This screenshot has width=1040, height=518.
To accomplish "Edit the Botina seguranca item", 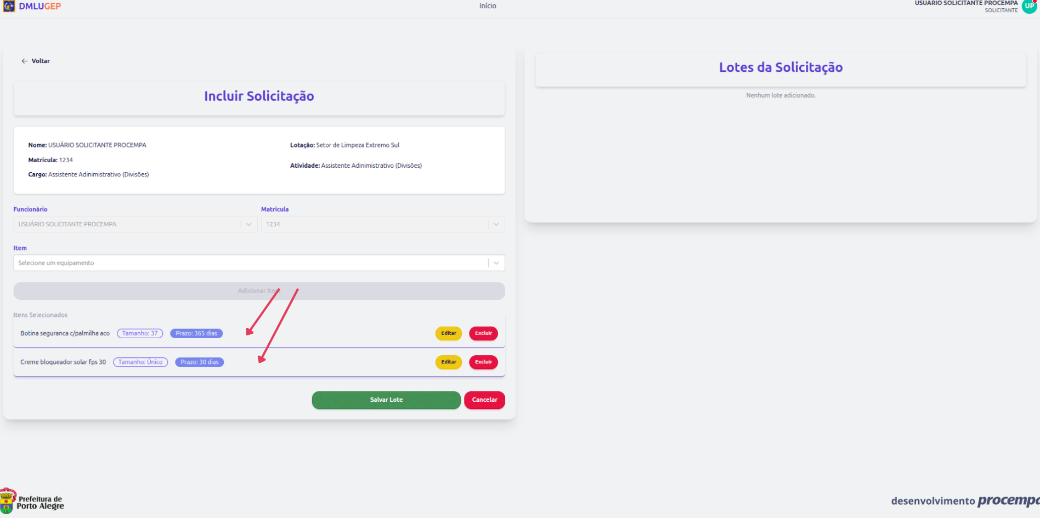I will (x=448, y=333).
